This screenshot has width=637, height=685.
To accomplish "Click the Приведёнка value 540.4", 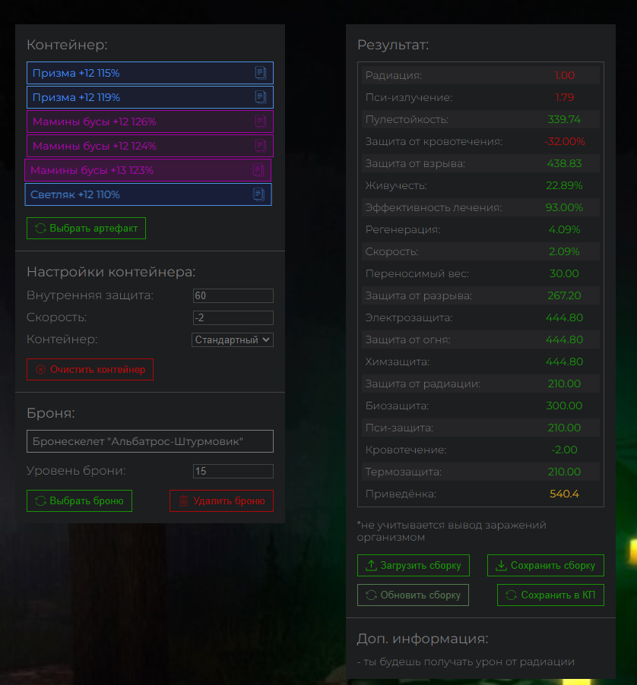I will [565, 494].
